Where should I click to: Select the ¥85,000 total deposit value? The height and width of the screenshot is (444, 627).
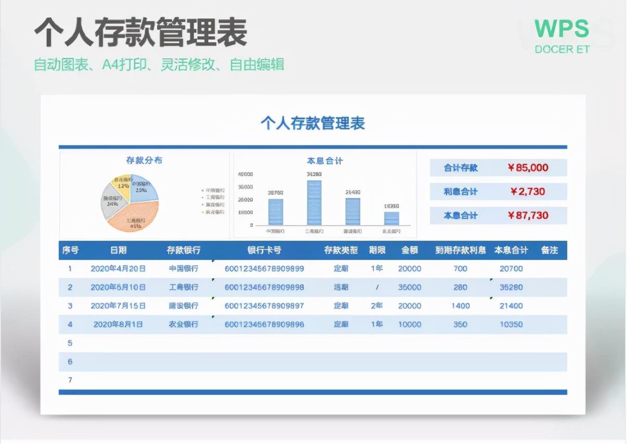click(528, 167)
